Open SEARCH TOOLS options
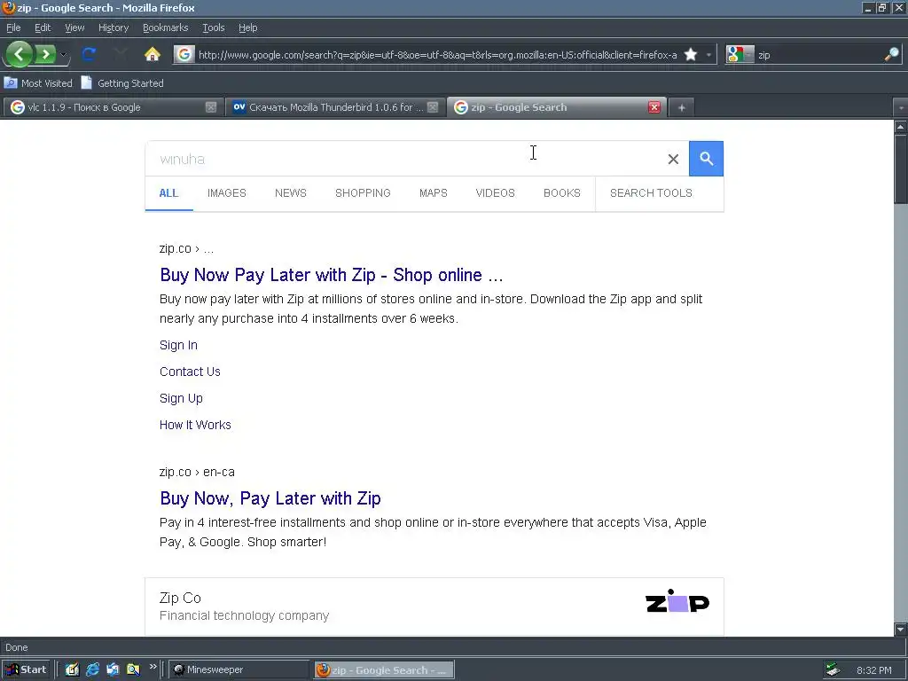 pos(651,192)
